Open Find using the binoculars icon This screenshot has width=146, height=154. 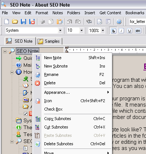[89, 22]
